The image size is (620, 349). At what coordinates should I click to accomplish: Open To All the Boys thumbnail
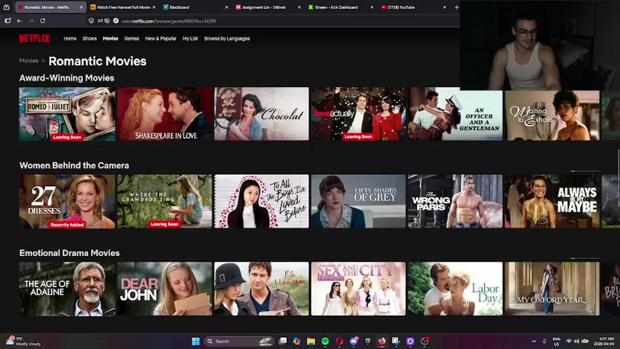coord(261,201)
